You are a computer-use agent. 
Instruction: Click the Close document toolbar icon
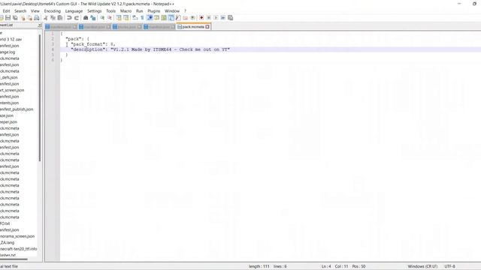23,18
